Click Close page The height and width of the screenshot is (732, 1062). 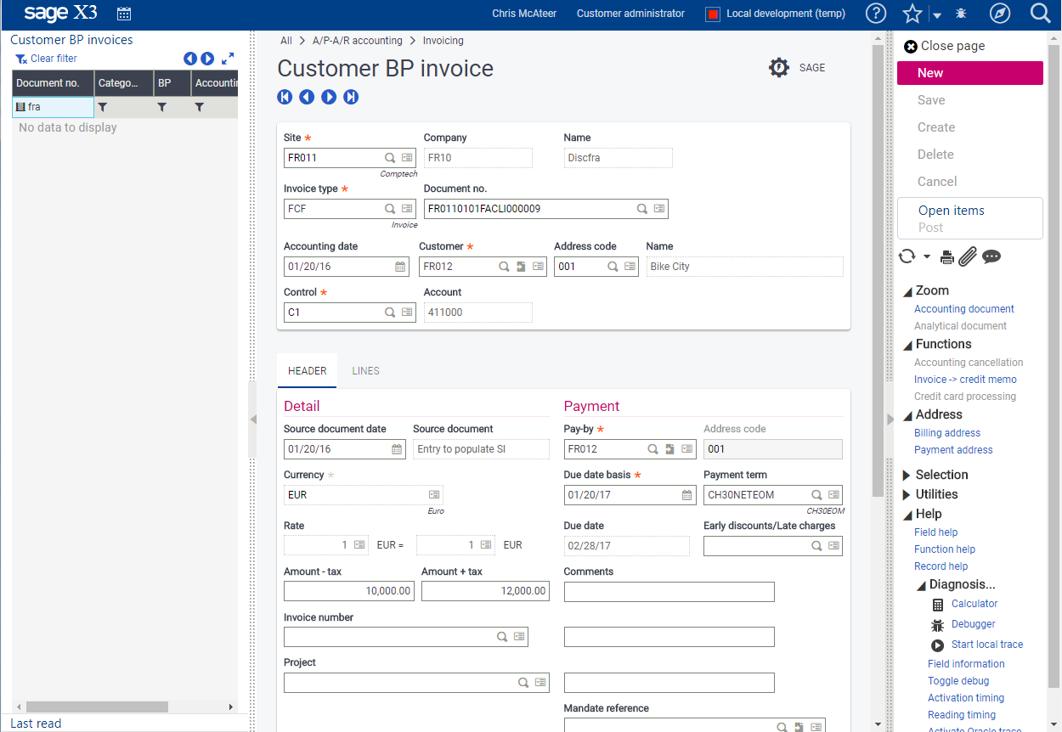coord(944,46)
